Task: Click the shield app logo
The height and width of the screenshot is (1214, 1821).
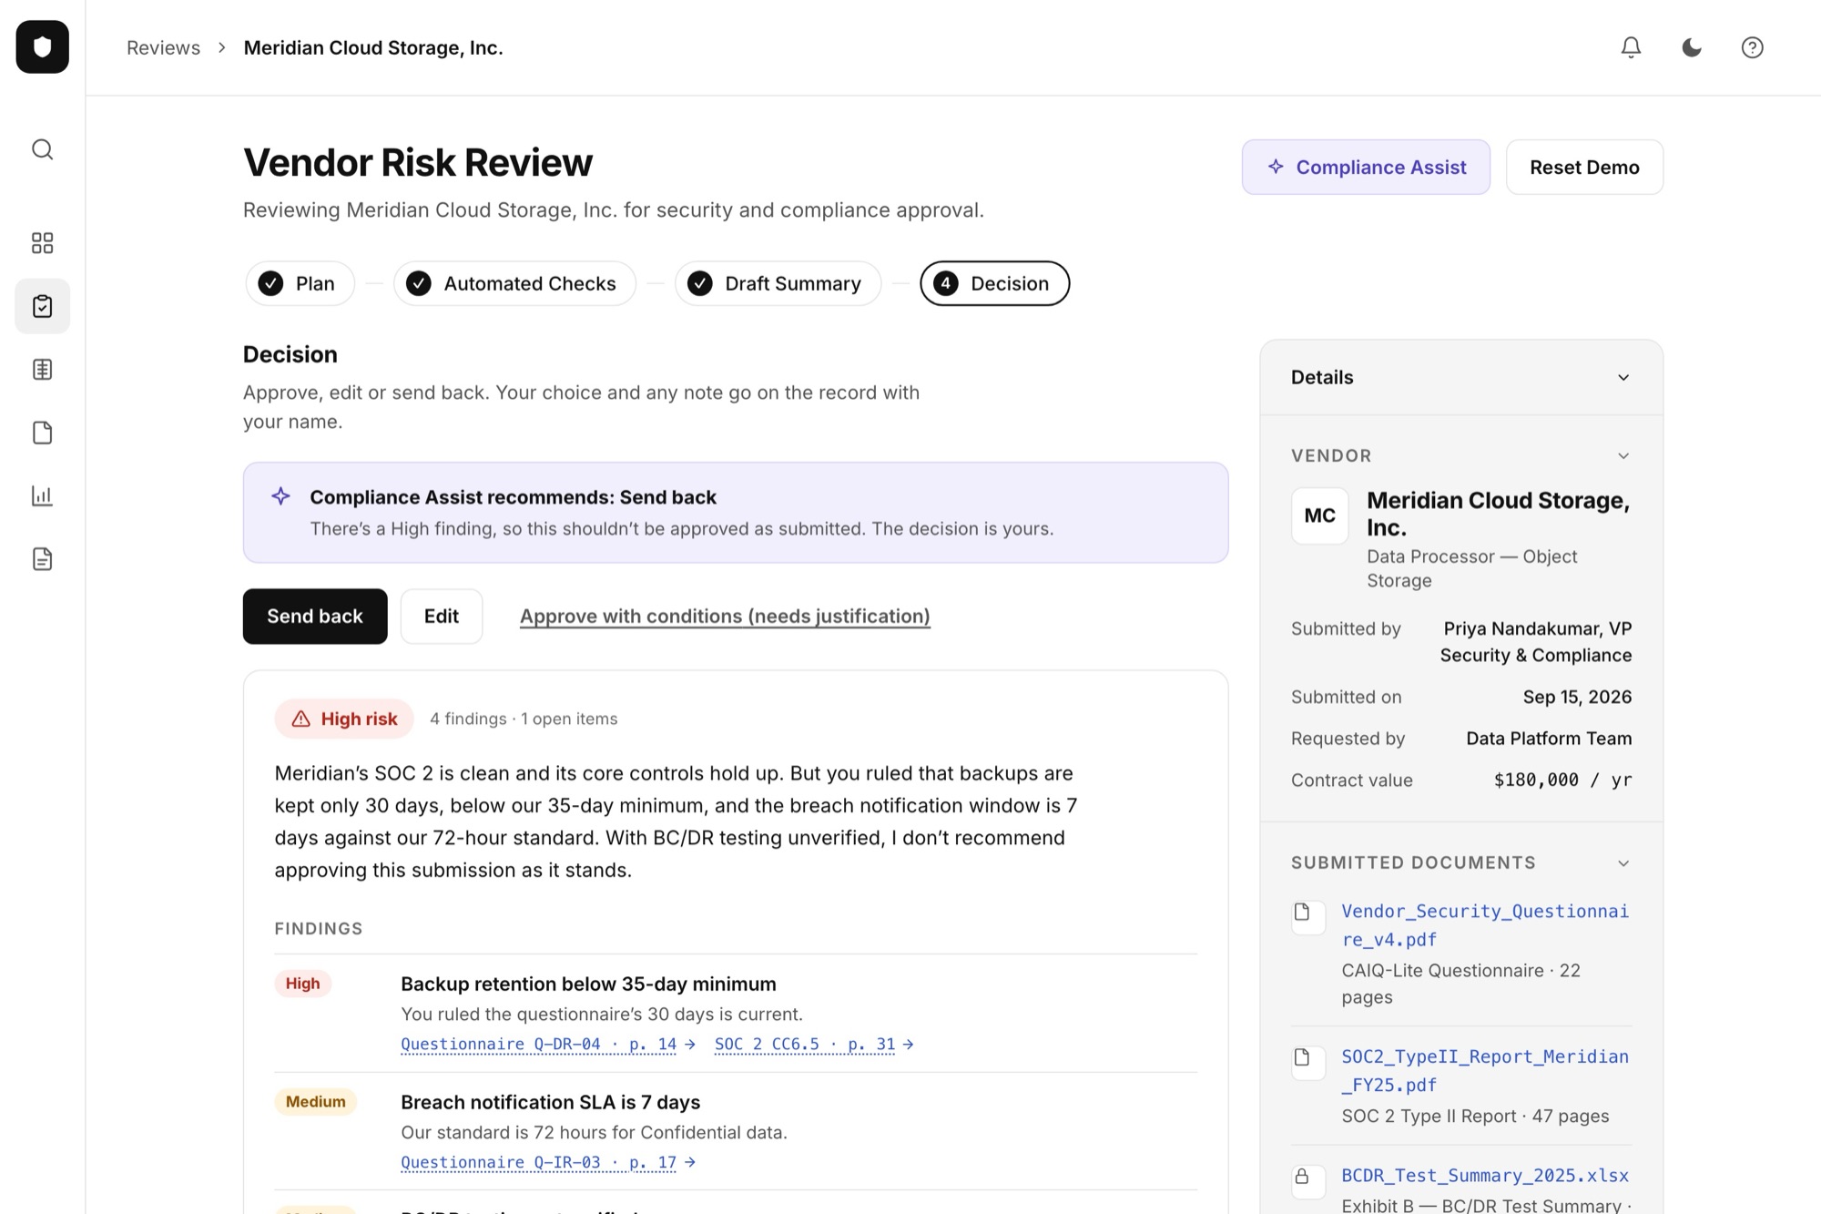Action: click(43, 46)
